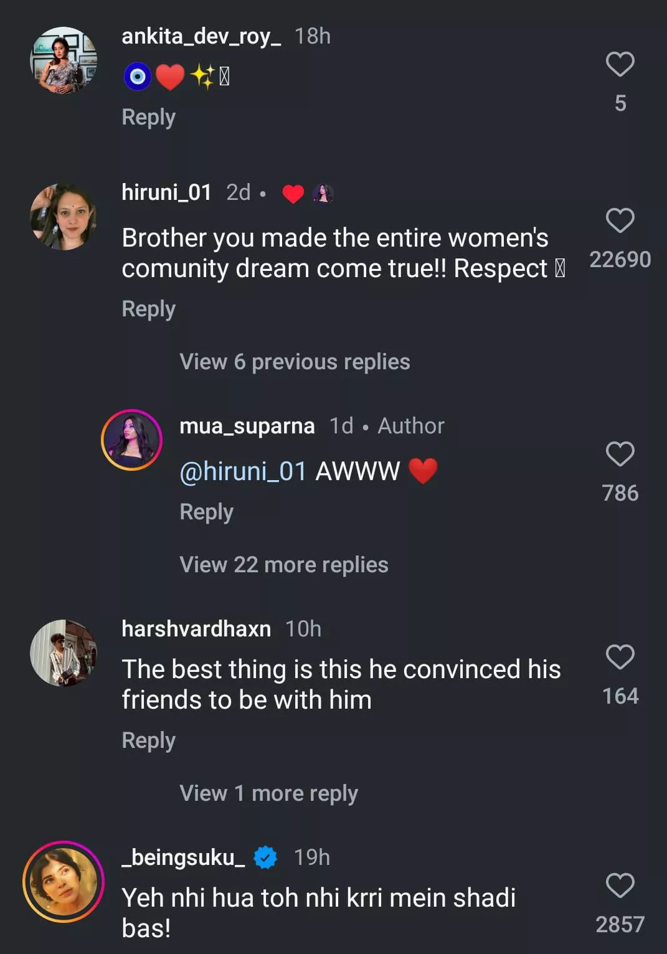This screenshot has height=954, width=667.
Task: Like hiruni_01's comment about women's community
Action: coord(620,220)
